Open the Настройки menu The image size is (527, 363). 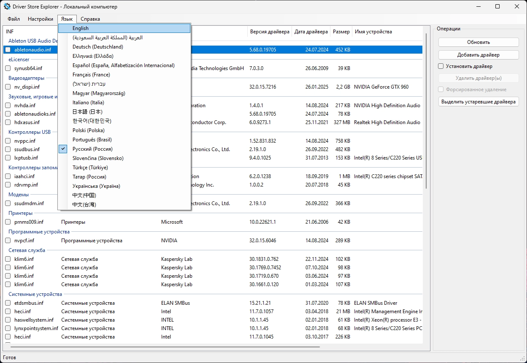(x=41, y=19)
